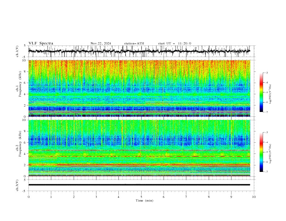286x221 pixels.
Task: Click time axis tick label '7'
Action: point(186,197)
